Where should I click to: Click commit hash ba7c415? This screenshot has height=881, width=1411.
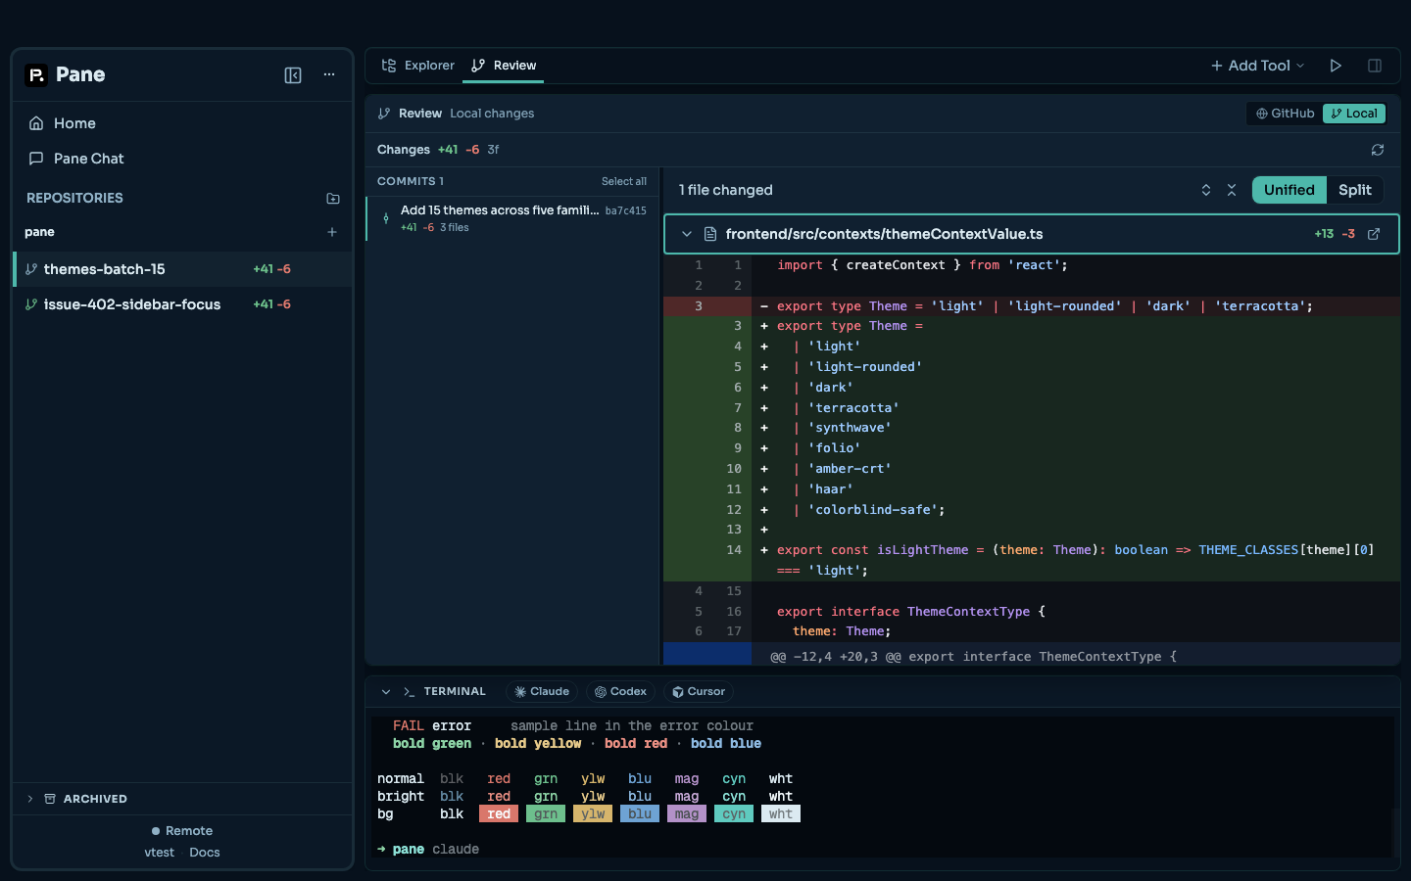coord(626,210)
